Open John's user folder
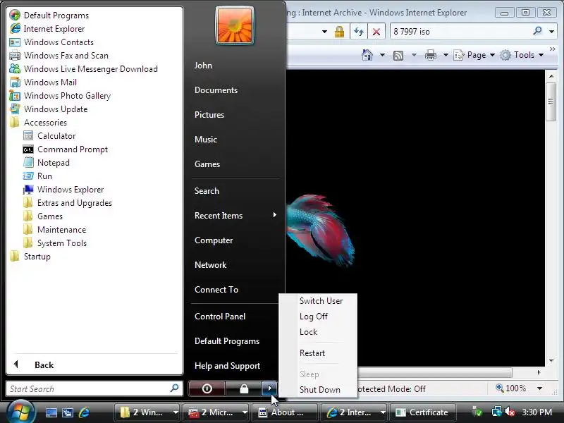The height and width of the screenshot is (423, 564). [203, 66]
